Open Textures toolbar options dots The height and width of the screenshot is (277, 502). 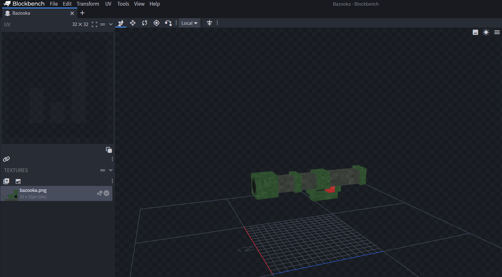pyautogui.click(x=112, y=181)
